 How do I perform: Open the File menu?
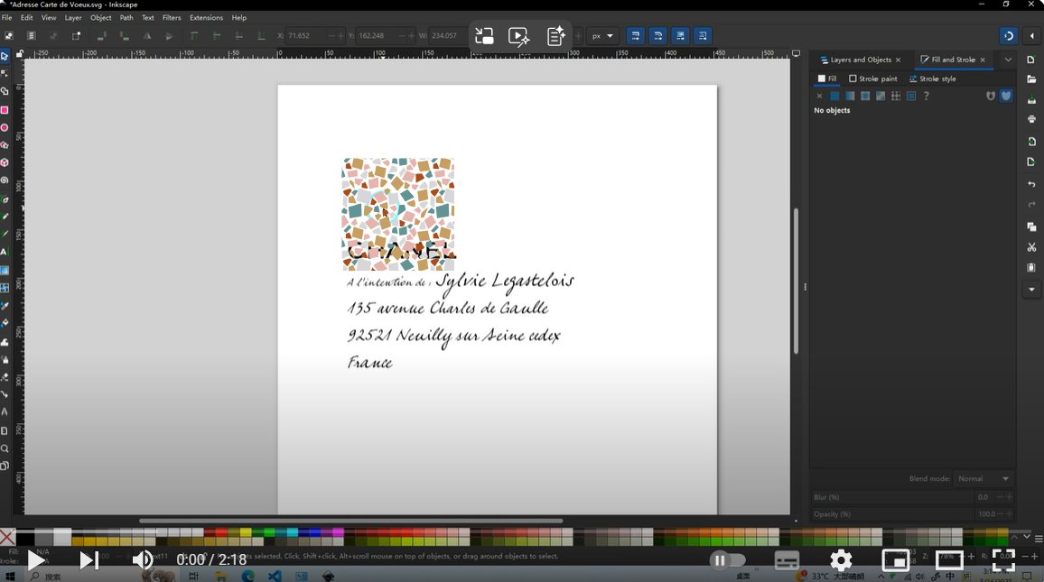[6, 18]
